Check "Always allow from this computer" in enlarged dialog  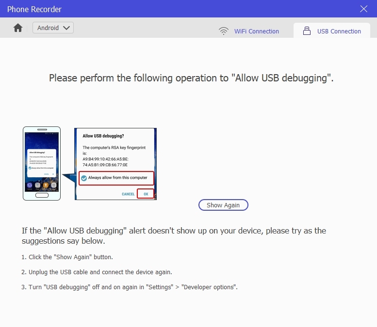pyautogui.click(x=84, y=178)
